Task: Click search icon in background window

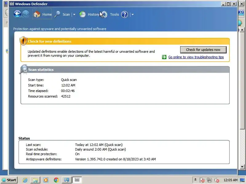Action: click(x=241, y=13)
